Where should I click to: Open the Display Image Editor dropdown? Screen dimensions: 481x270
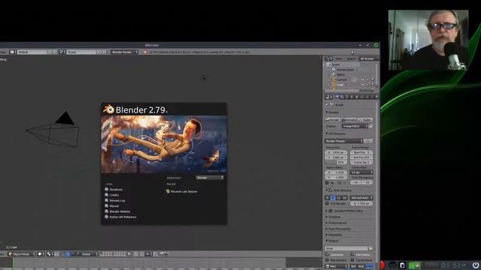click(355, 126)
